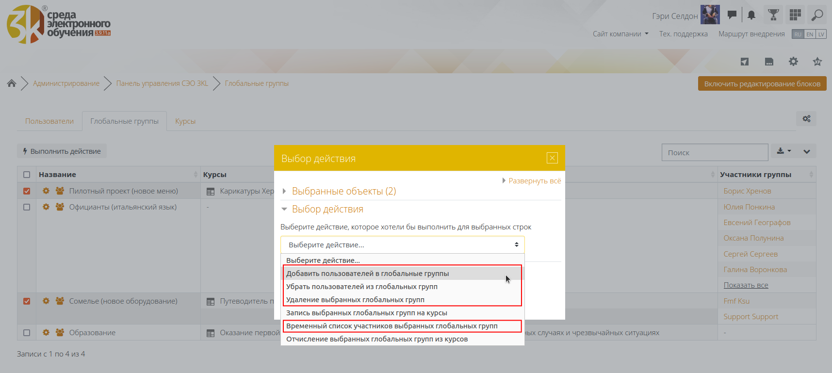Select Добавить пользователей в глобальные группы option
The width and height of the screenshot is (832, 373).
pos(367,274)
